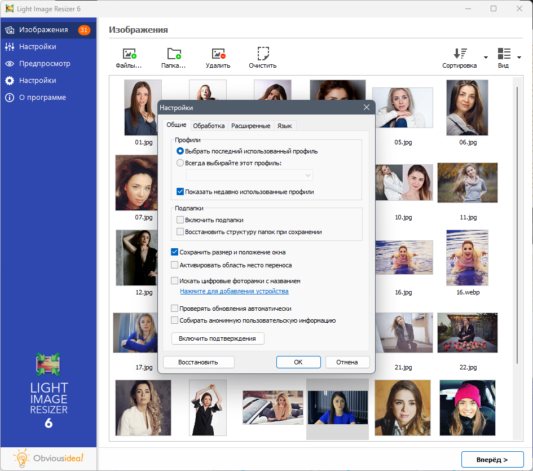Expand the profile selection combo box
Viewport: 533px width, 471px height.
point(249,175)
